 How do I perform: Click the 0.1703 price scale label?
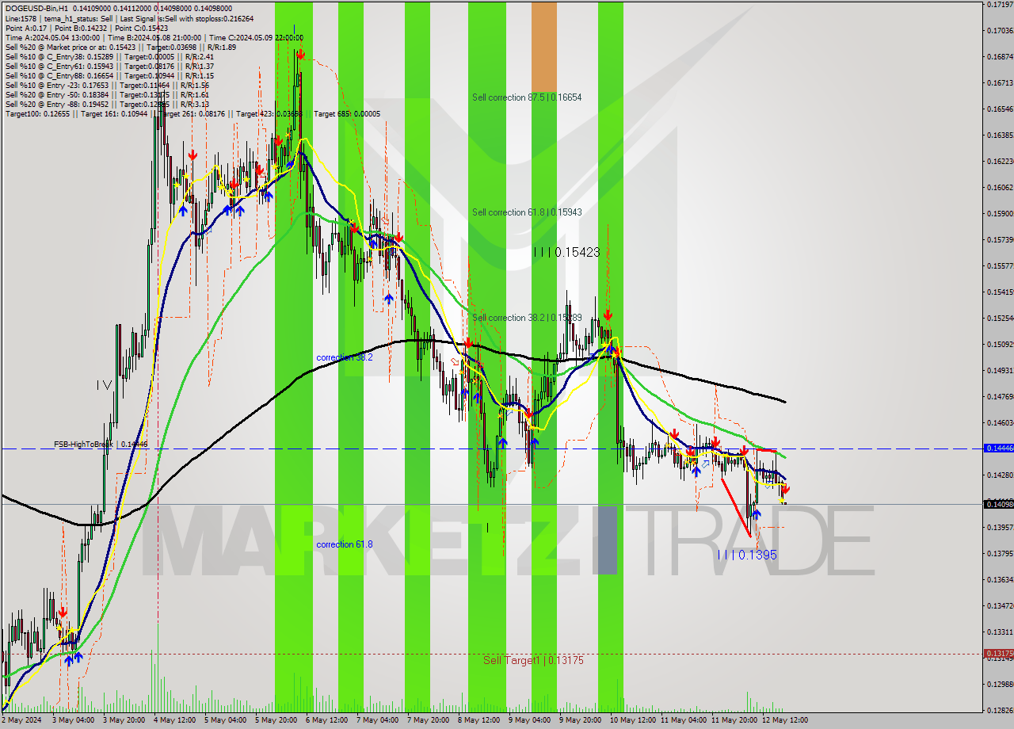pos(1000,31)
